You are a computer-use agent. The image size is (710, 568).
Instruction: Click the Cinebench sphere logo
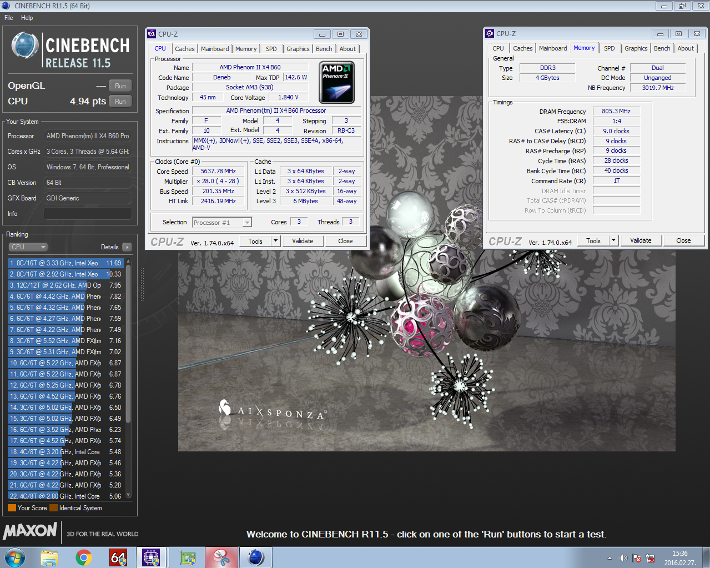(25, 46)
